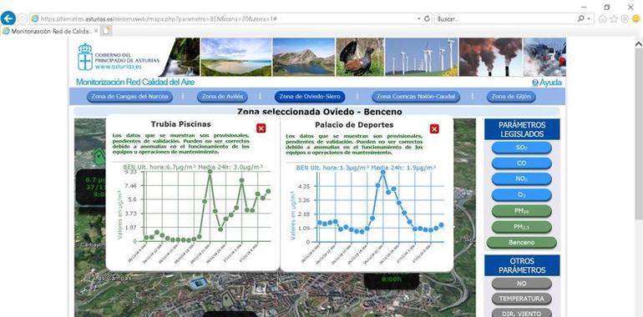
Task: Click the factory smokestacks banner photo
Action: point(490,57)
